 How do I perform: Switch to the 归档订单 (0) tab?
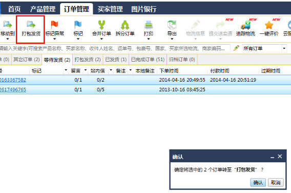point(182,60)
